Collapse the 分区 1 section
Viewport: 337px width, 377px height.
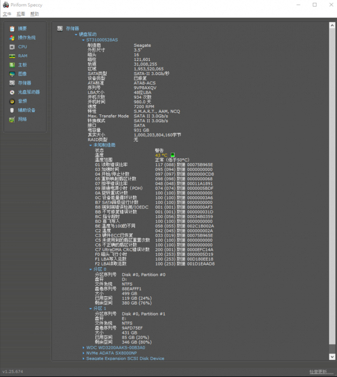pyautogui.click(x=90, y=309)
